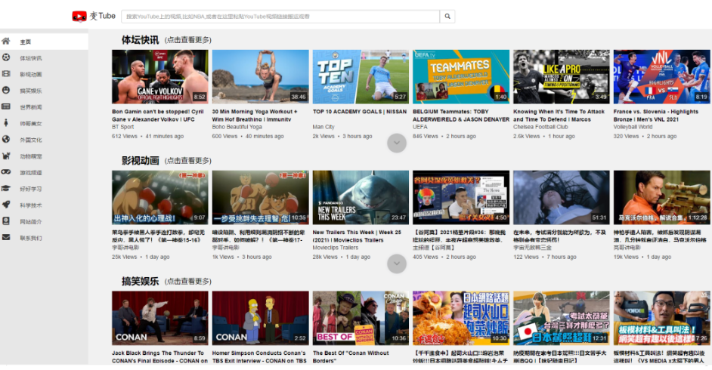Click the 麦Tube logo icon
Viewport: 712px width, 370px height.
pyautogui.click(x=79, y=17)
